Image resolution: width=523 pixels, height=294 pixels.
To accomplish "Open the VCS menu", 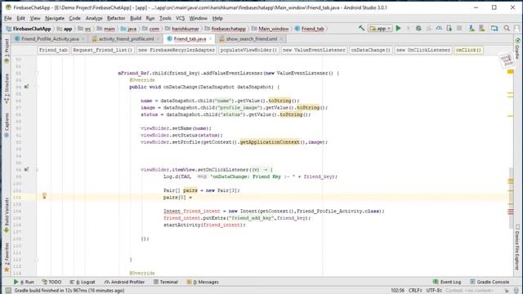I will pos(180,18).
